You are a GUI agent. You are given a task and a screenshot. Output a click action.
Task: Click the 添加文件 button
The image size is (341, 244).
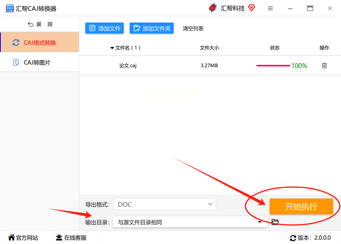point(104,28)
